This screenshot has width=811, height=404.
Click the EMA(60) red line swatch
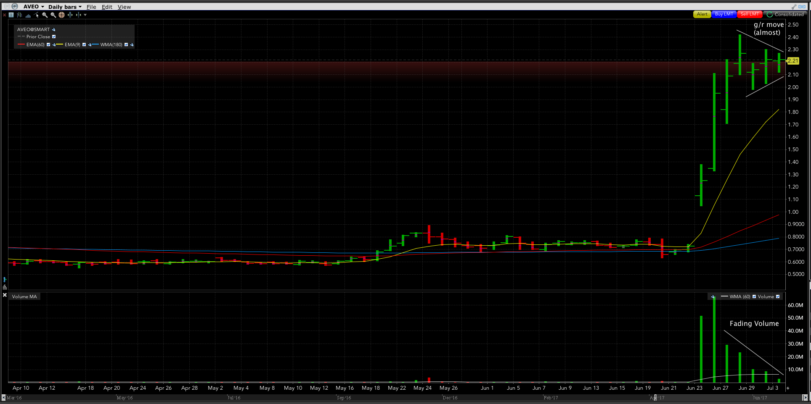click(x=21, y=45)
